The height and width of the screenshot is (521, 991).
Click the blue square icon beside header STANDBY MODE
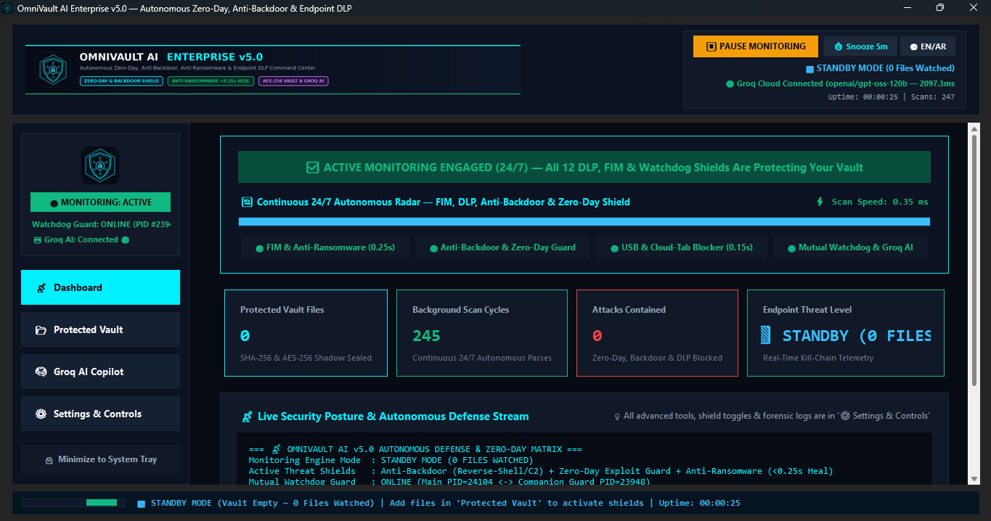click(x=809, y=69)
